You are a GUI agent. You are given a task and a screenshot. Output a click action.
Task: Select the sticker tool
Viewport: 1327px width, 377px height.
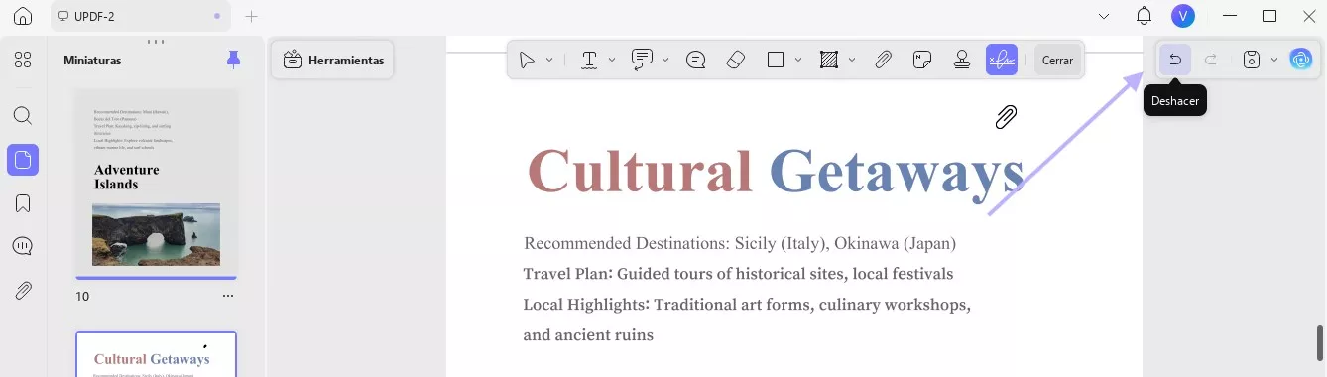[922, 60]
